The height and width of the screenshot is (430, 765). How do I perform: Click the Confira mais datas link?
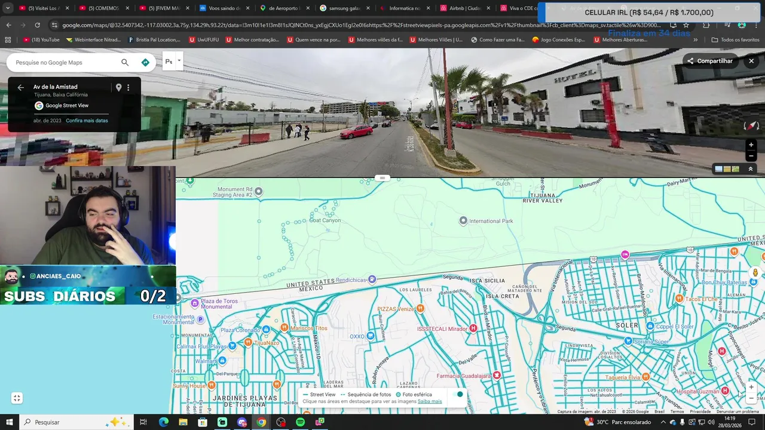87,121
